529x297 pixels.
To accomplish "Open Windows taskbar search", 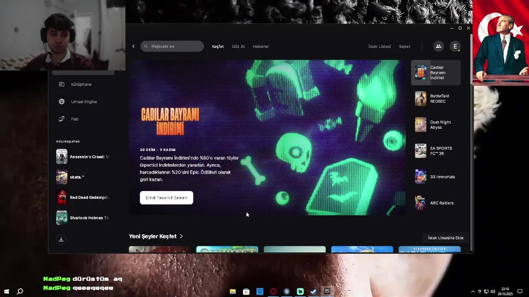I will click(19, 291).
